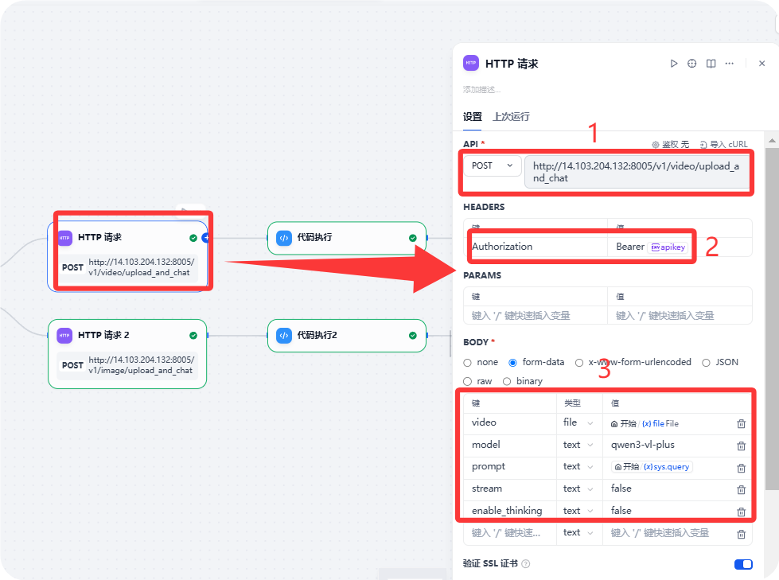Click the video key cell
The image size is (779, 580).
pyautogui.click(x=510, y=422)
